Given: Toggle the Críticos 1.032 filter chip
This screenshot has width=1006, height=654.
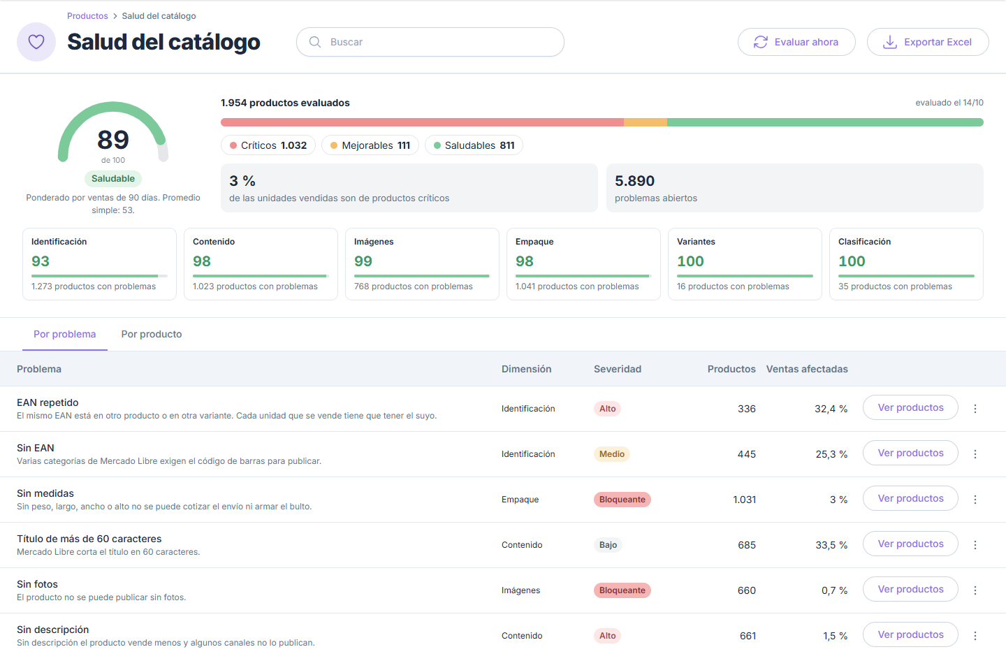Looking at the screenshot, I should [x=268, y=145].
